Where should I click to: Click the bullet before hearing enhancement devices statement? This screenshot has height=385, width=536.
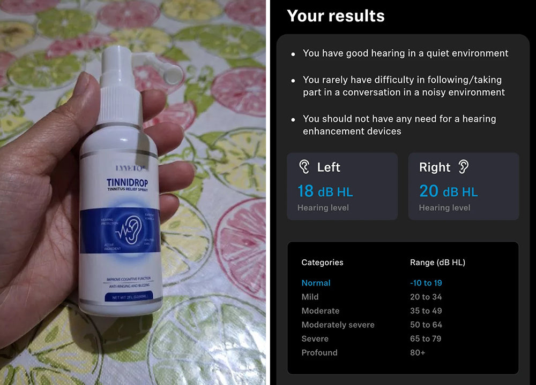coord(293,120)
